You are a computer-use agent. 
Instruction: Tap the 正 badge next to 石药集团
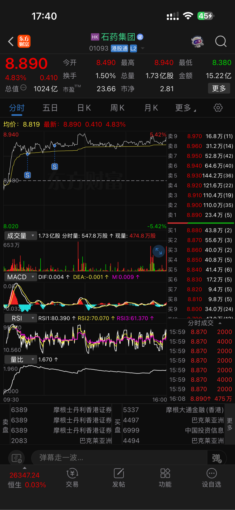click(x=140, y=37)
